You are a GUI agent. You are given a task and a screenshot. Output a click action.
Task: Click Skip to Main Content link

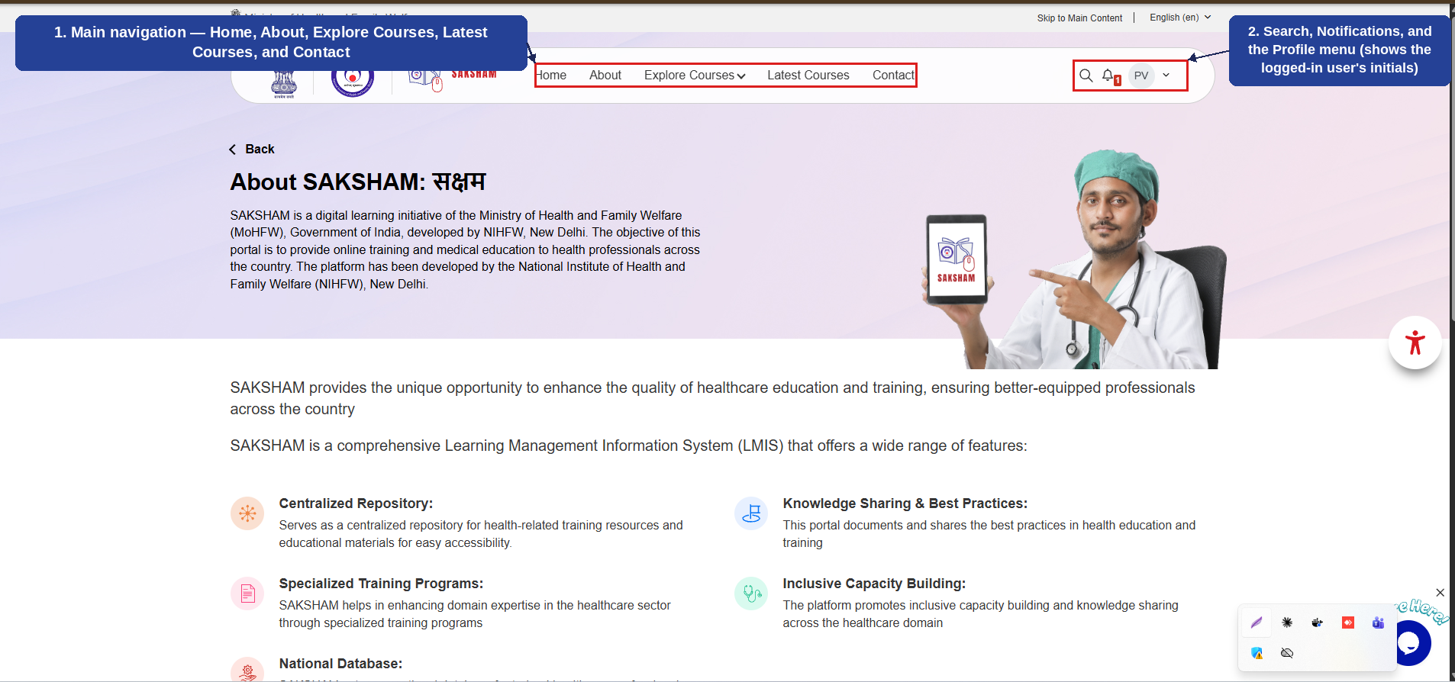[1079, 18]
